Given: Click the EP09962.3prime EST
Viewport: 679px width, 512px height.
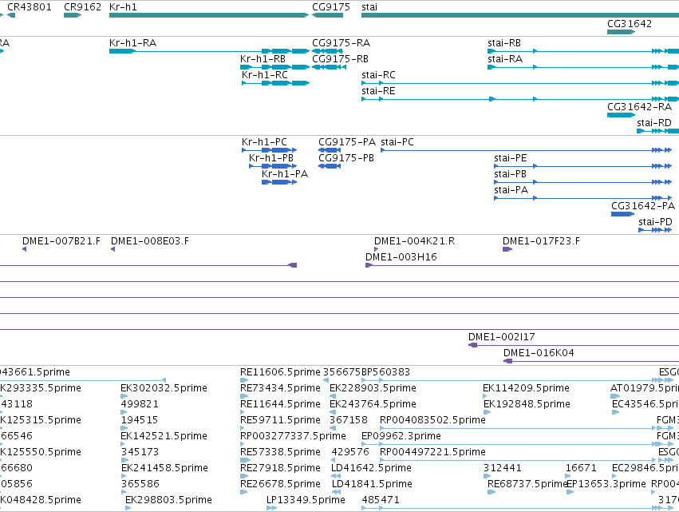Looking at the screenshot, I should (518, 444).
